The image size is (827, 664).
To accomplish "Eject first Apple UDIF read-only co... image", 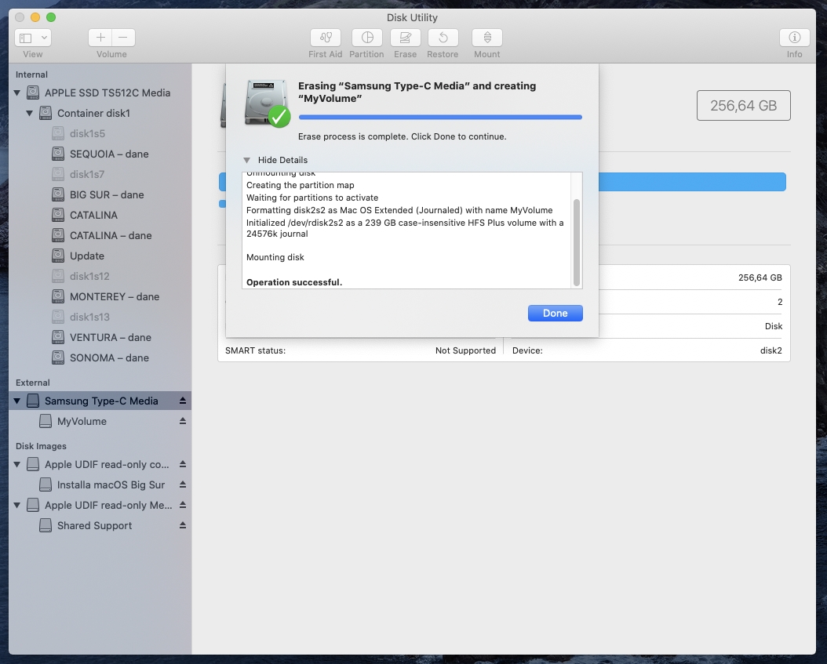I will pos(183,464).
